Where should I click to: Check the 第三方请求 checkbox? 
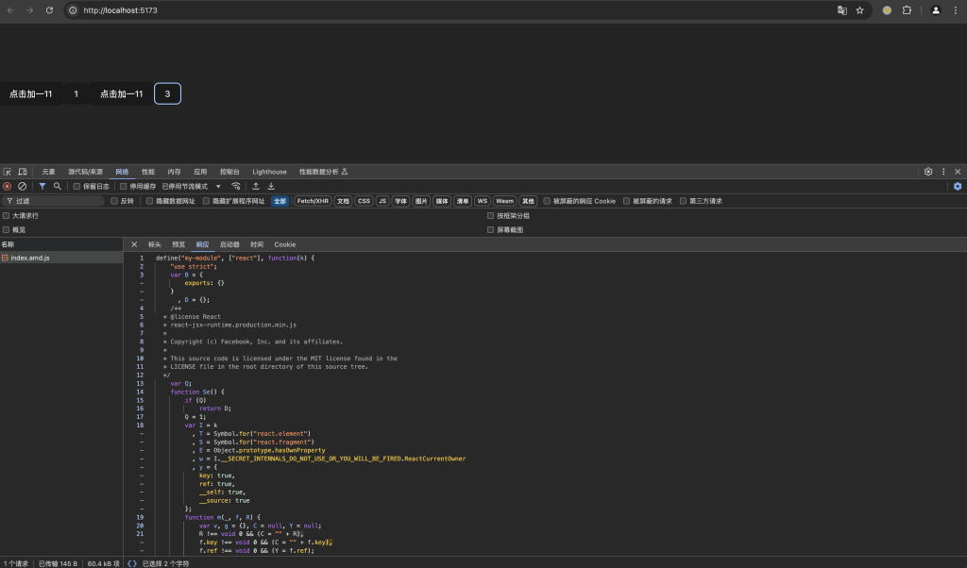pyautogui.click(x=684, y=201)
